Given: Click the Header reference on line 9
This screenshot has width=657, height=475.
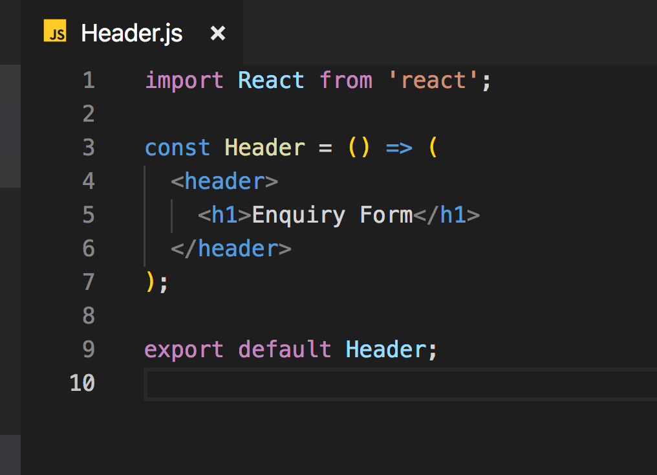Looking at the screenshot, I should click(386, 349).
